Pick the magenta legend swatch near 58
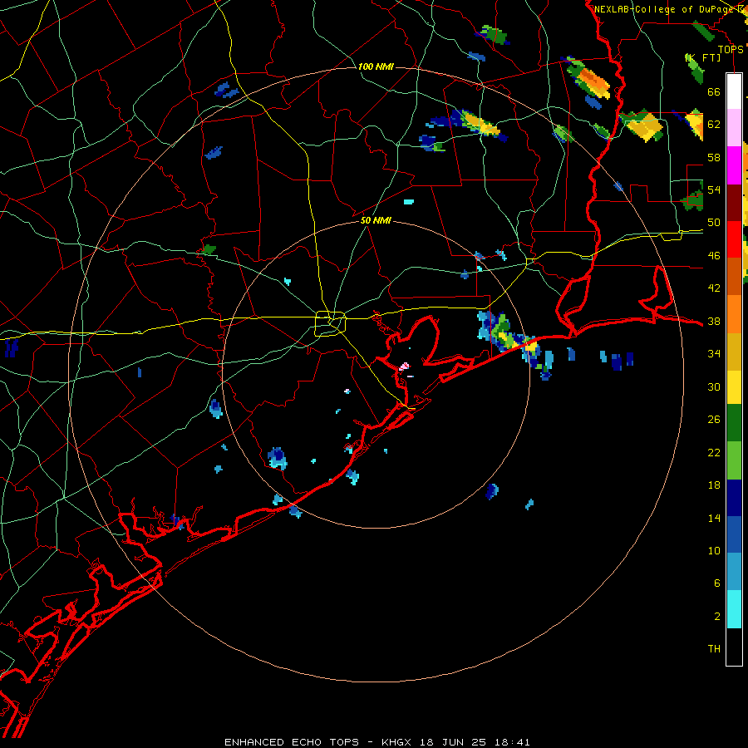Screen dimensions: 748x748 tap(734, 165)
